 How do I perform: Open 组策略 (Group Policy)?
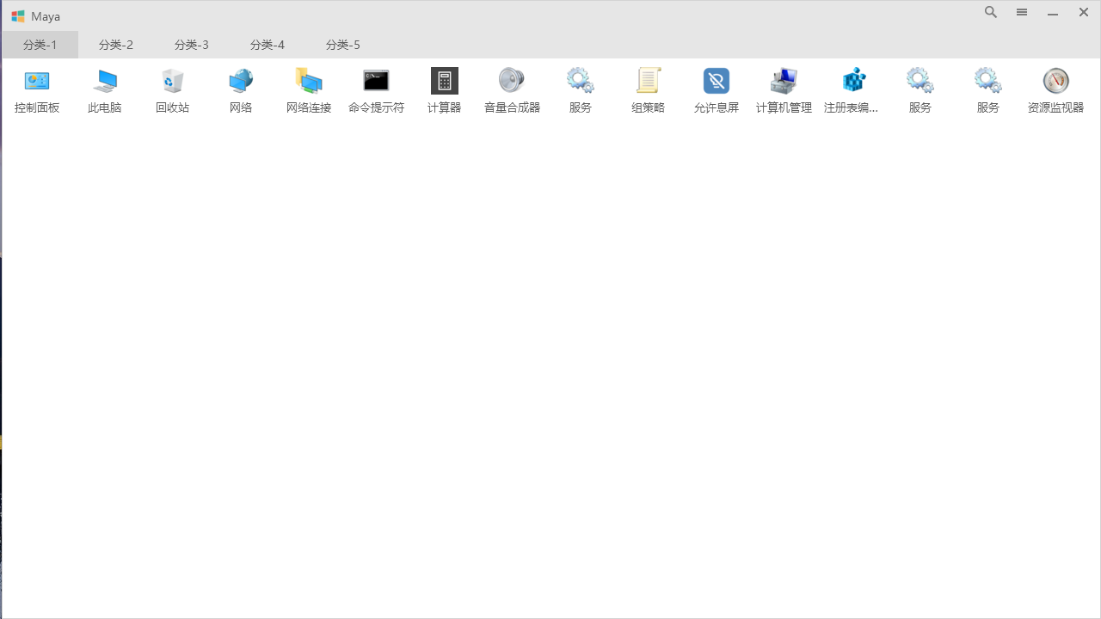click(647, 89)
